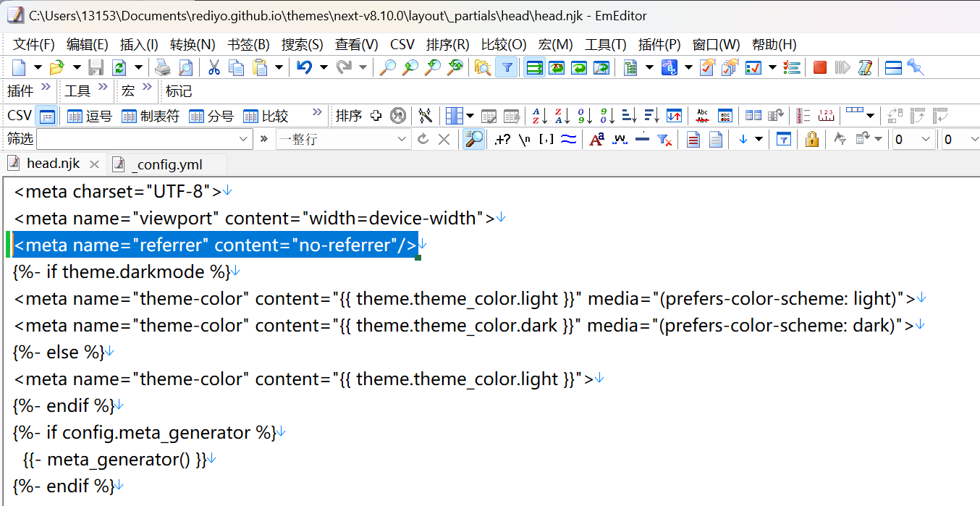980x506 pixels.
Task: Open Print Preview from the toolbar
Action: [x=186, y=67]
